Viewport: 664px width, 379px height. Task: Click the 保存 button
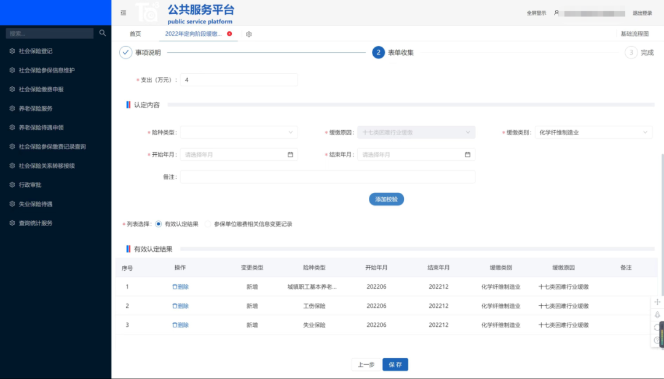coord(395,364)
